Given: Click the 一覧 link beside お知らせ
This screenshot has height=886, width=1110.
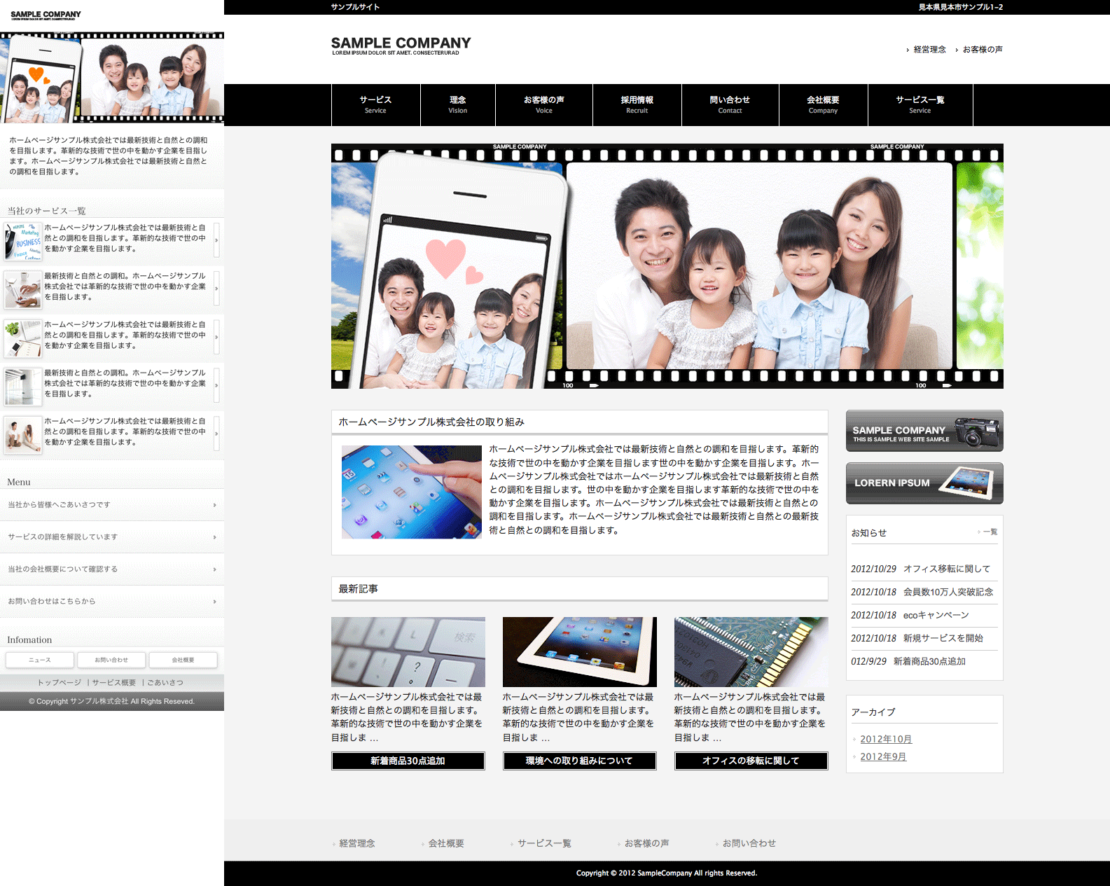Looking at the screenshot, I should point(989,532).
